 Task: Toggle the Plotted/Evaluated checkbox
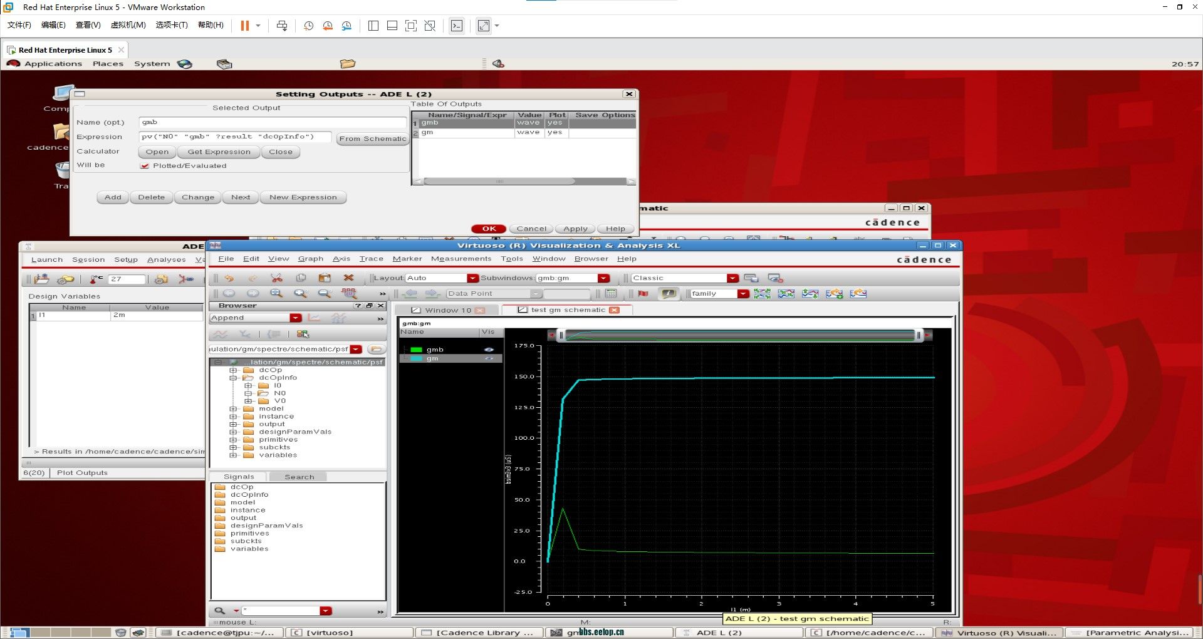[145, 166]
